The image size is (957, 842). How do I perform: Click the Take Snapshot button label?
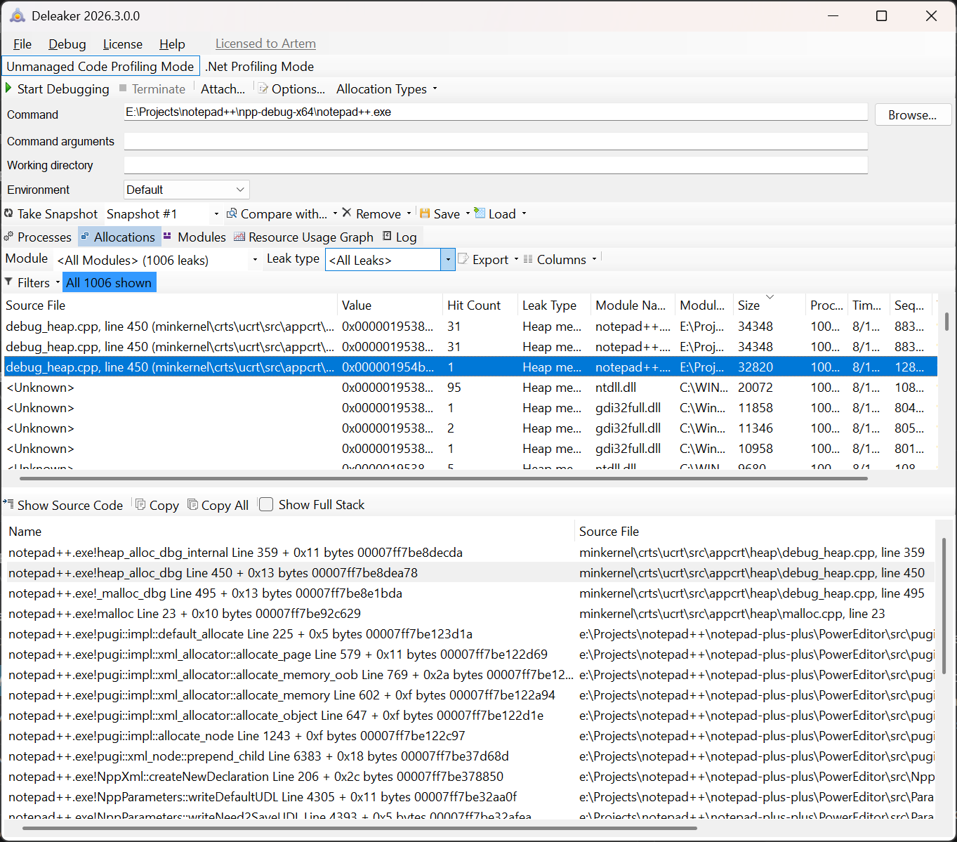(x=58, y=213)
